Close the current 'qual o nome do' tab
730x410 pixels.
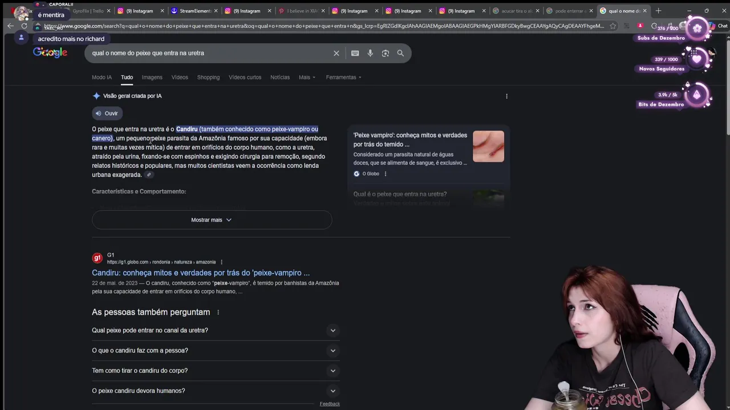pos(645,11)
